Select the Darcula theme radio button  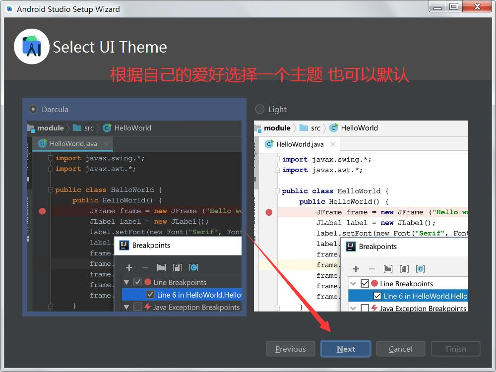pyautogui.click(x=33, y=110)
